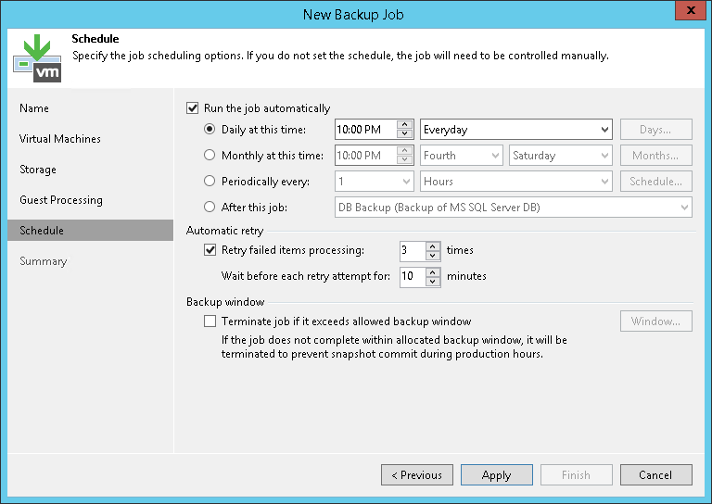Screen dimensions: 712x504
Task: Open the periodic interval value dropdown
Action: (375, 181)
